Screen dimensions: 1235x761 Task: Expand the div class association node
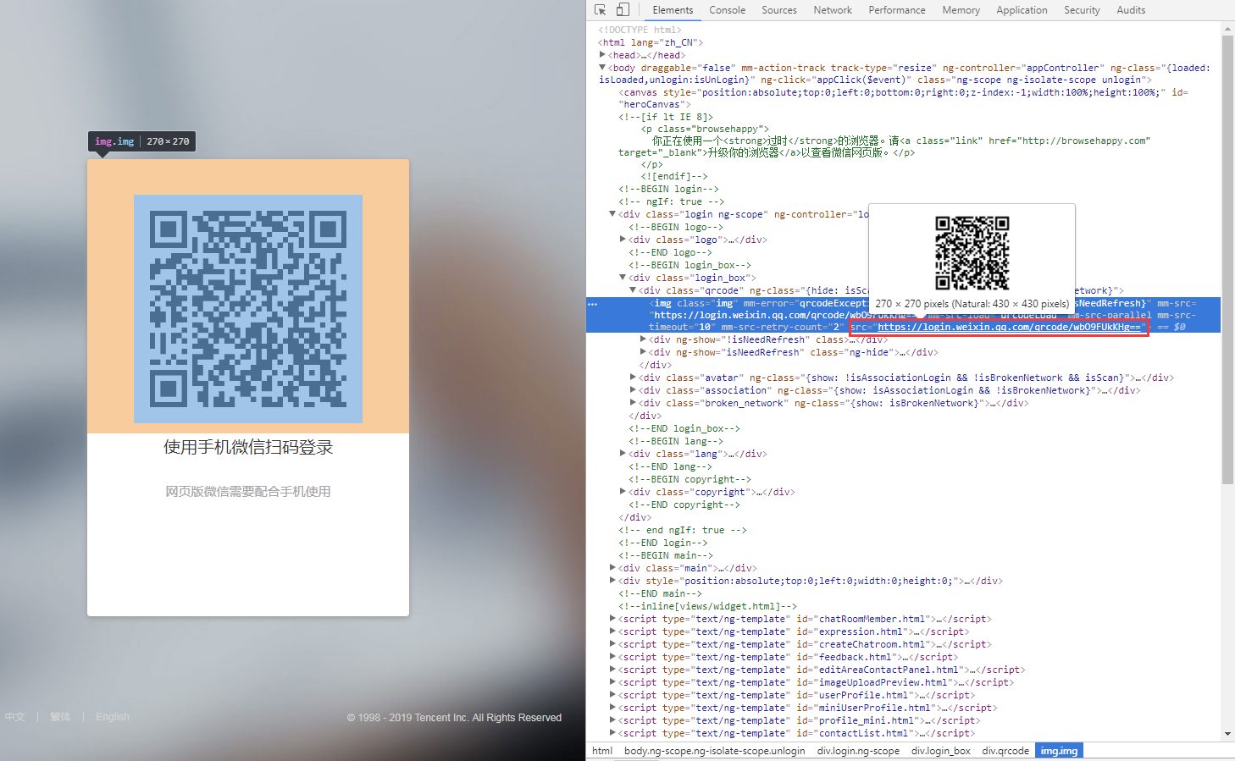click(x=633, y=390)
